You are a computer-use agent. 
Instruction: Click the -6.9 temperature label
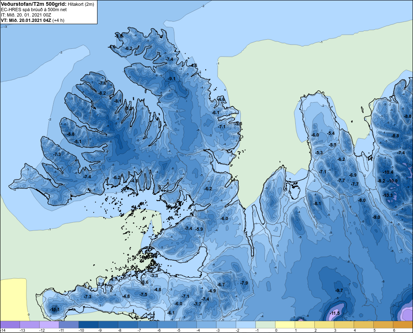coord(353,175)
